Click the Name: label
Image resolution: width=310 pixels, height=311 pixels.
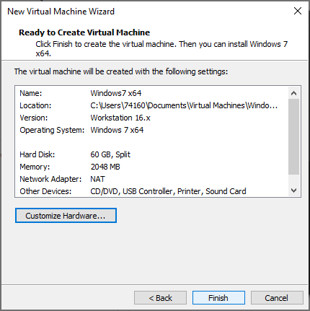[x=31, y=93]
